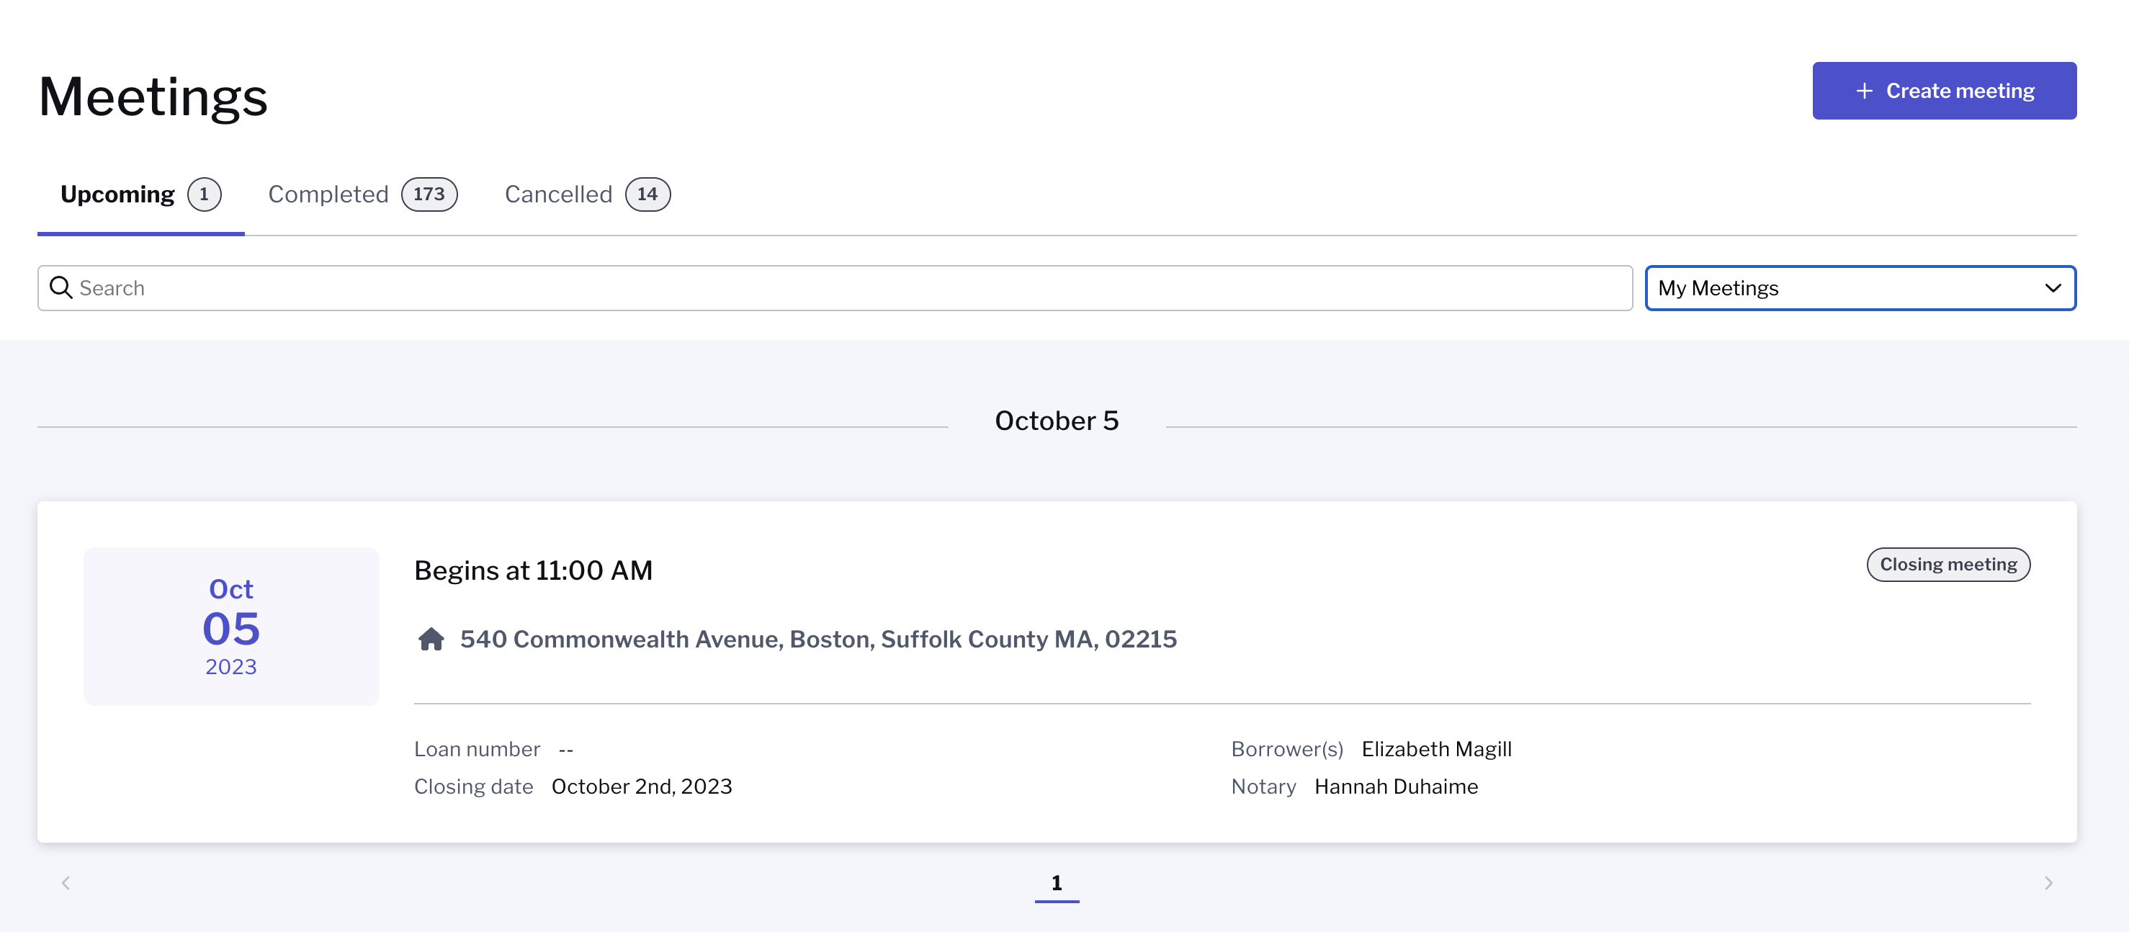Switch to the Upcoming tab
The width and height of the screenshot is (2129, 932).
click(140, 195)
